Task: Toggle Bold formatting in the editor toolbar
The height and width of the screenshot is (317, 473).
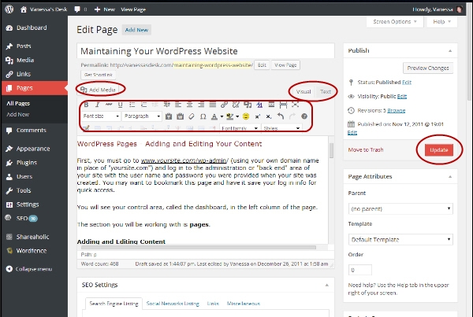Action: (86, 105)
